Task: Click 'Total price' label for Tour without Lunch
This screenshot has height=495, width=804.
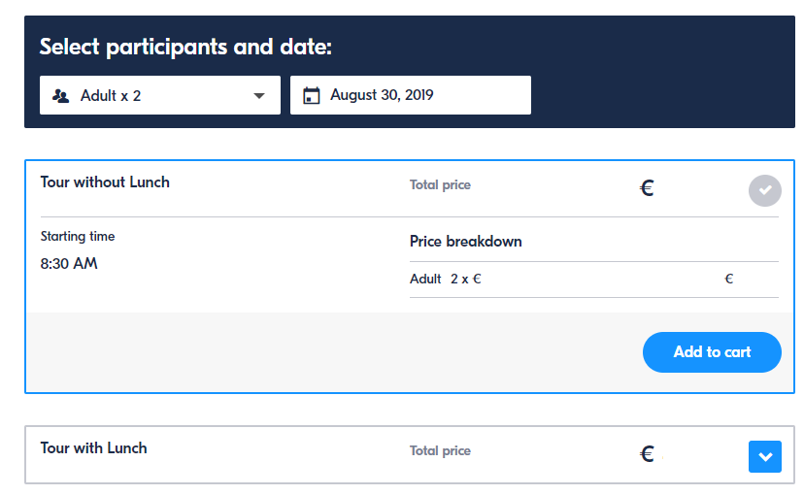Action: 440,185
